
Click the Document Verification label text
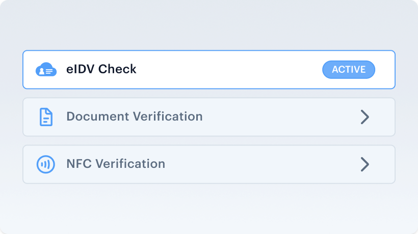coord(135,116)
